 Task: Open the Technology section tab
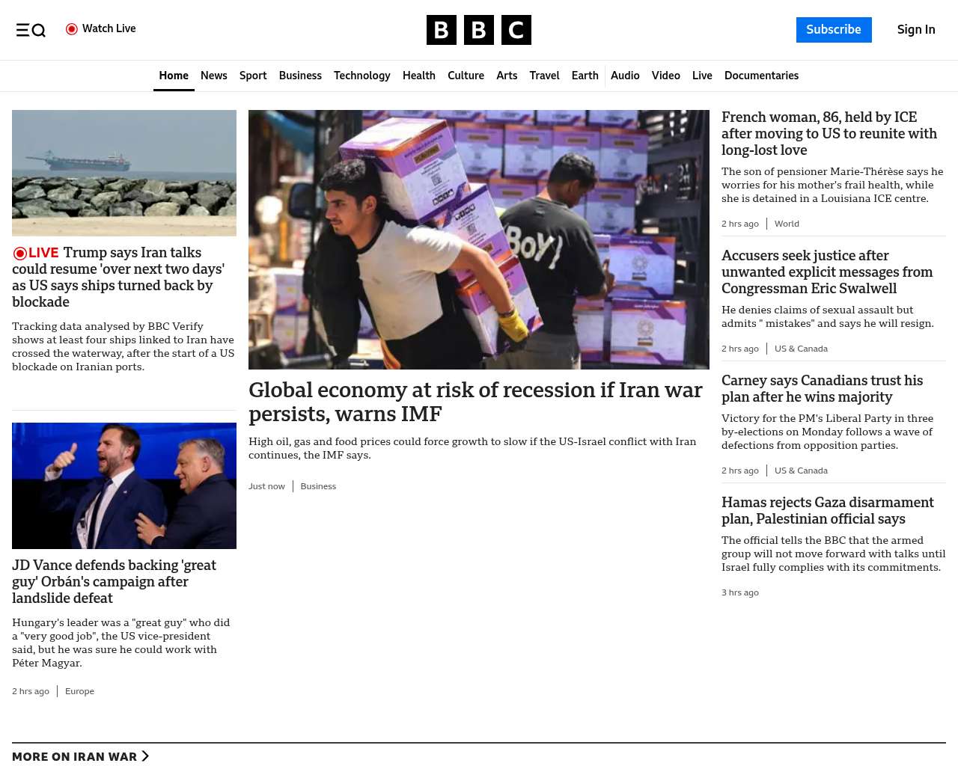click(x=361, y=76)
